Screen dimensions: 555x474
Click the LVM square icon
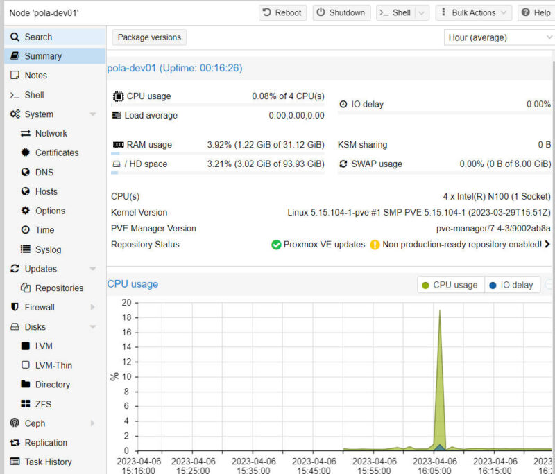point(26,346)
